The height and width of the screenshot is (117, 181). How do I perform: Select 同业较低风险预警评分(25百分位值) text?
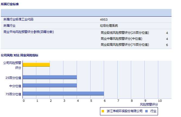point(125,33)
